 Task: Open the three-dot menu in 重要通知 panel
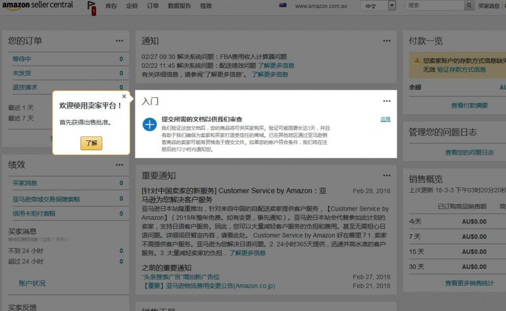[386, 176]
